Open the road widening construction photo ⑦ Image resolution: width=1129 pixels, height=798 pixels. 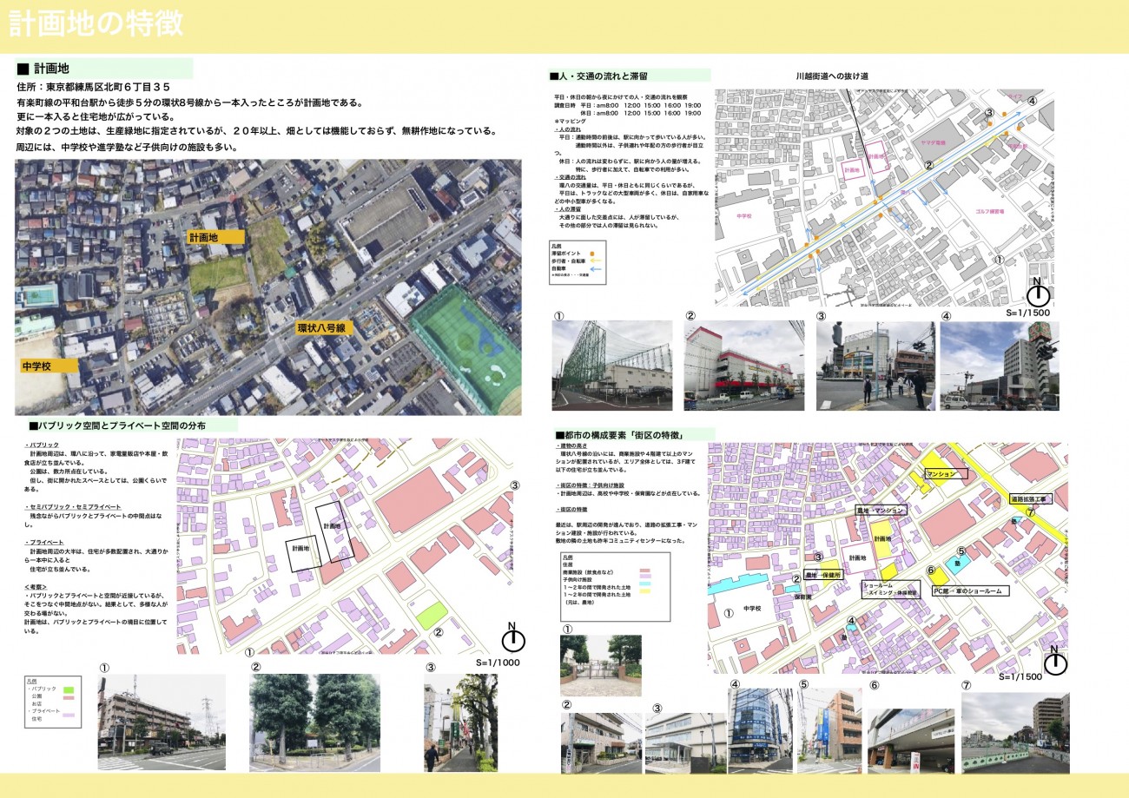point(1014,733)
